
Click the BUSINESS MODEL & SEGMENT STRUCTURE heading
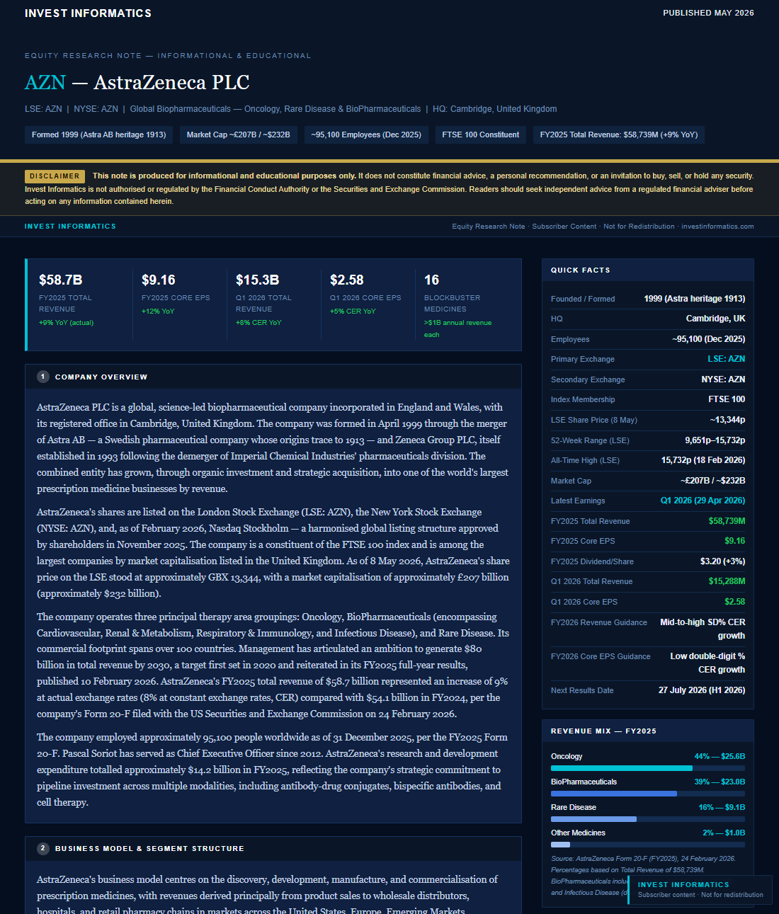coord(149,849)
